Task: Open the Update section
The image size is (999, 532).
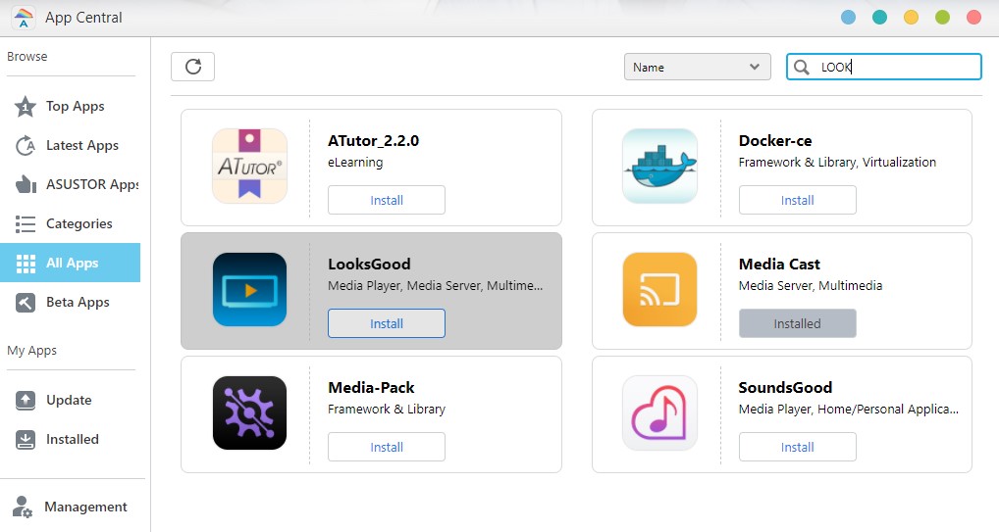Action: (70, 401)
